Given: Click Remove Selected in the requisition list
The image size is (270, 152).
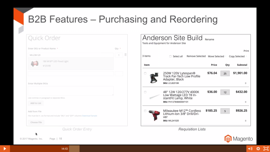Looking at the screenshot, I should pos(196,56).
